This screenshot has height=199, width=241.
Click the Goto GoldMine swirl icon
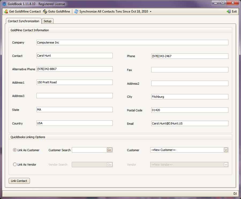point(45,11)
